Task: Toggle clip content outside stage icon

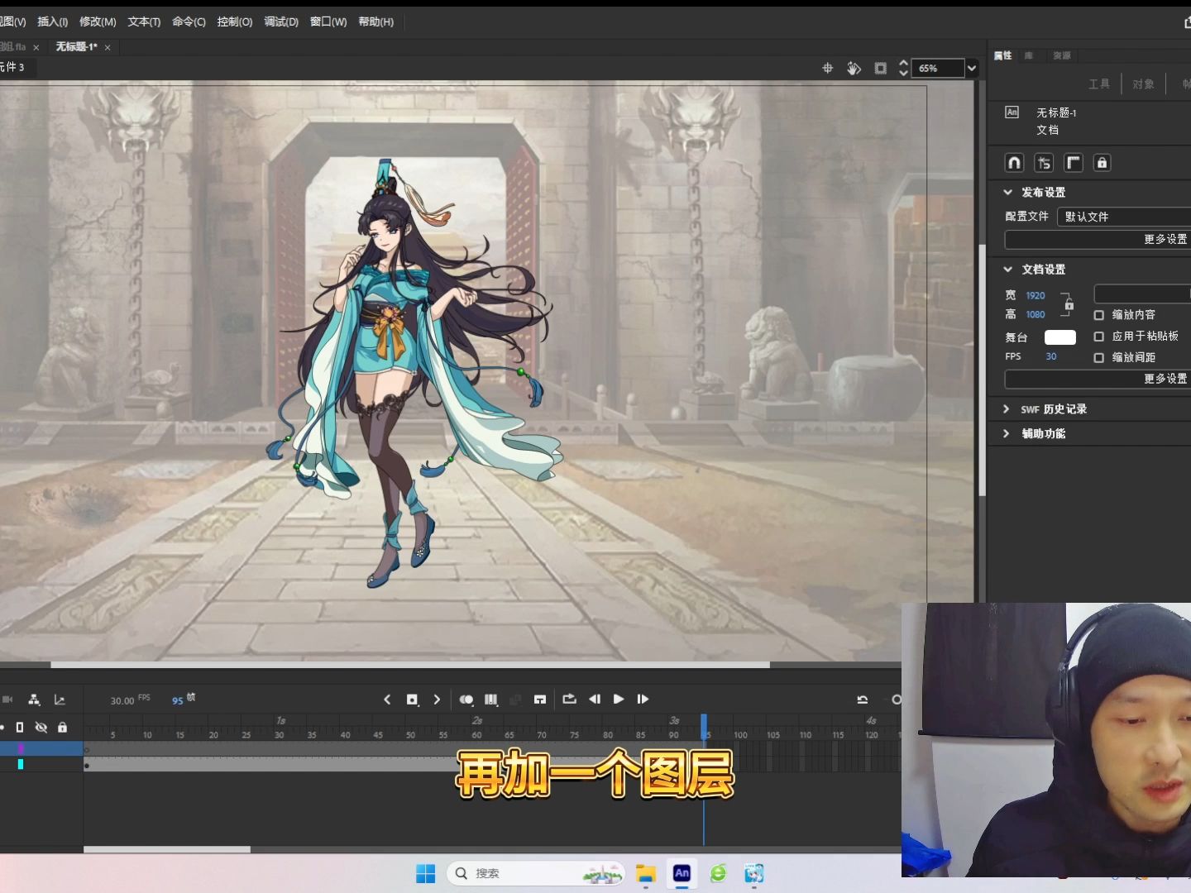Action: click(880, 68)
